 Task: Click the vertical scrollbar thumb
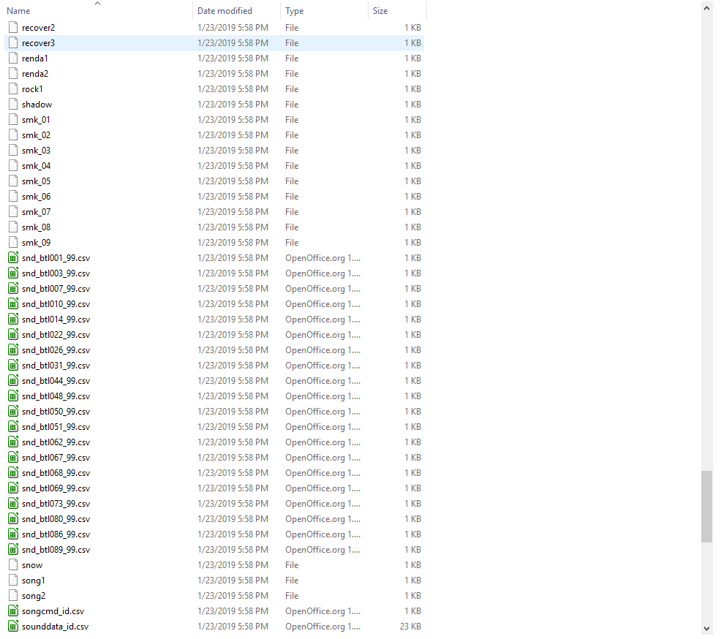707,507
